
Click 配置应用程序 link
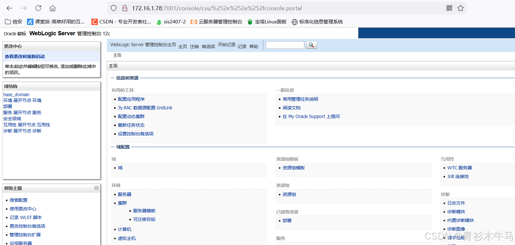(131, 99)
